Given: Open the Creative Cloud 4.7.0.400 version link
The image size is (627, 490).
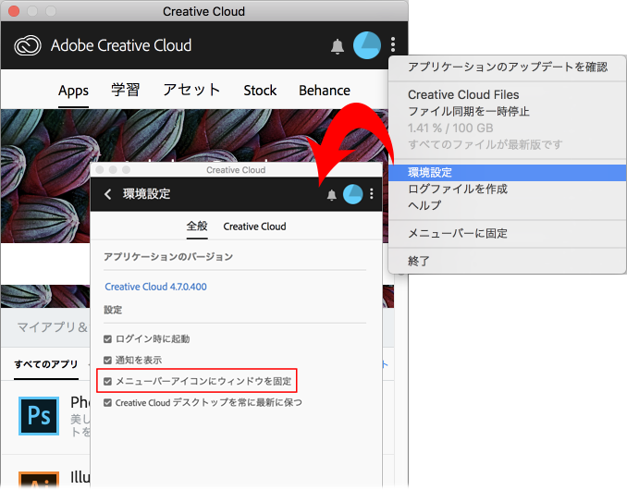Looking at the screenshot, I should 155,287.
